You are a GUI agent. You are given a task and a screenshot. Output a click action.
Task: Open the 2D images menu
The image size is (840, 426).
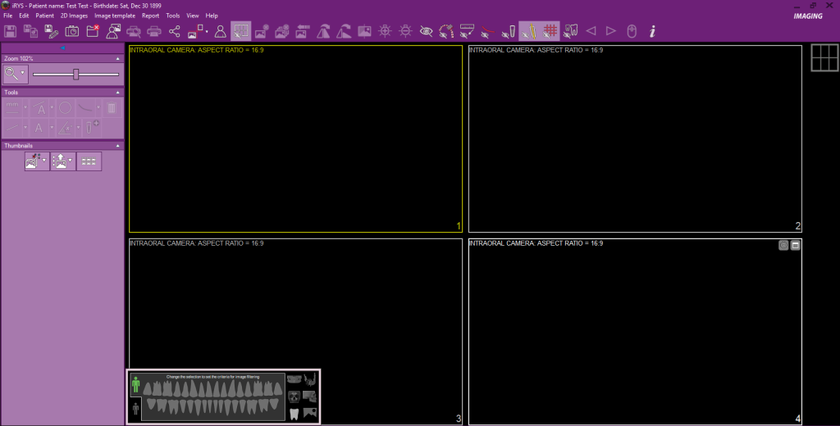pos(74,16)
